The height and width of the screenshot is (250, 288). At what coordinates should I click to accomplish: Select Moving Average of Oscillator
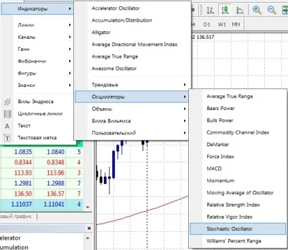[240, 193]
